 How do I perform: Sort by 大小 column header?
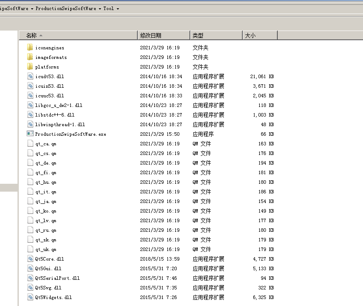260,35
